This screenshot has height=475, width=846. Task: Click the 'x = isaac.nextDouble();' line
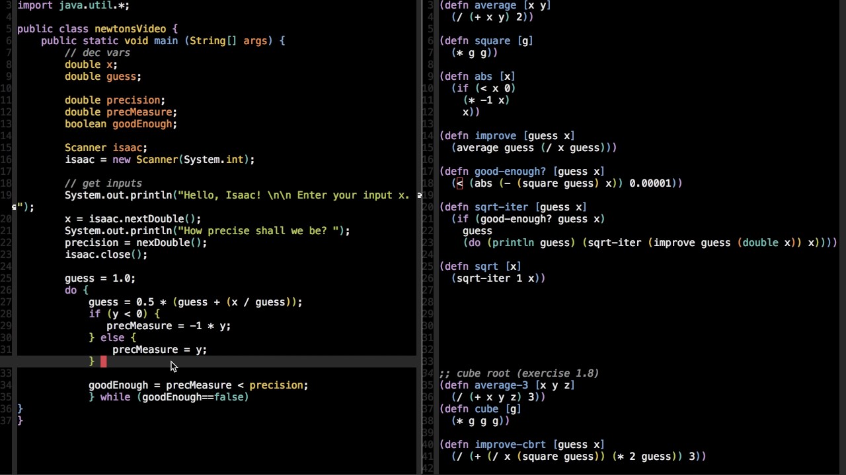[x=133, y=219]
